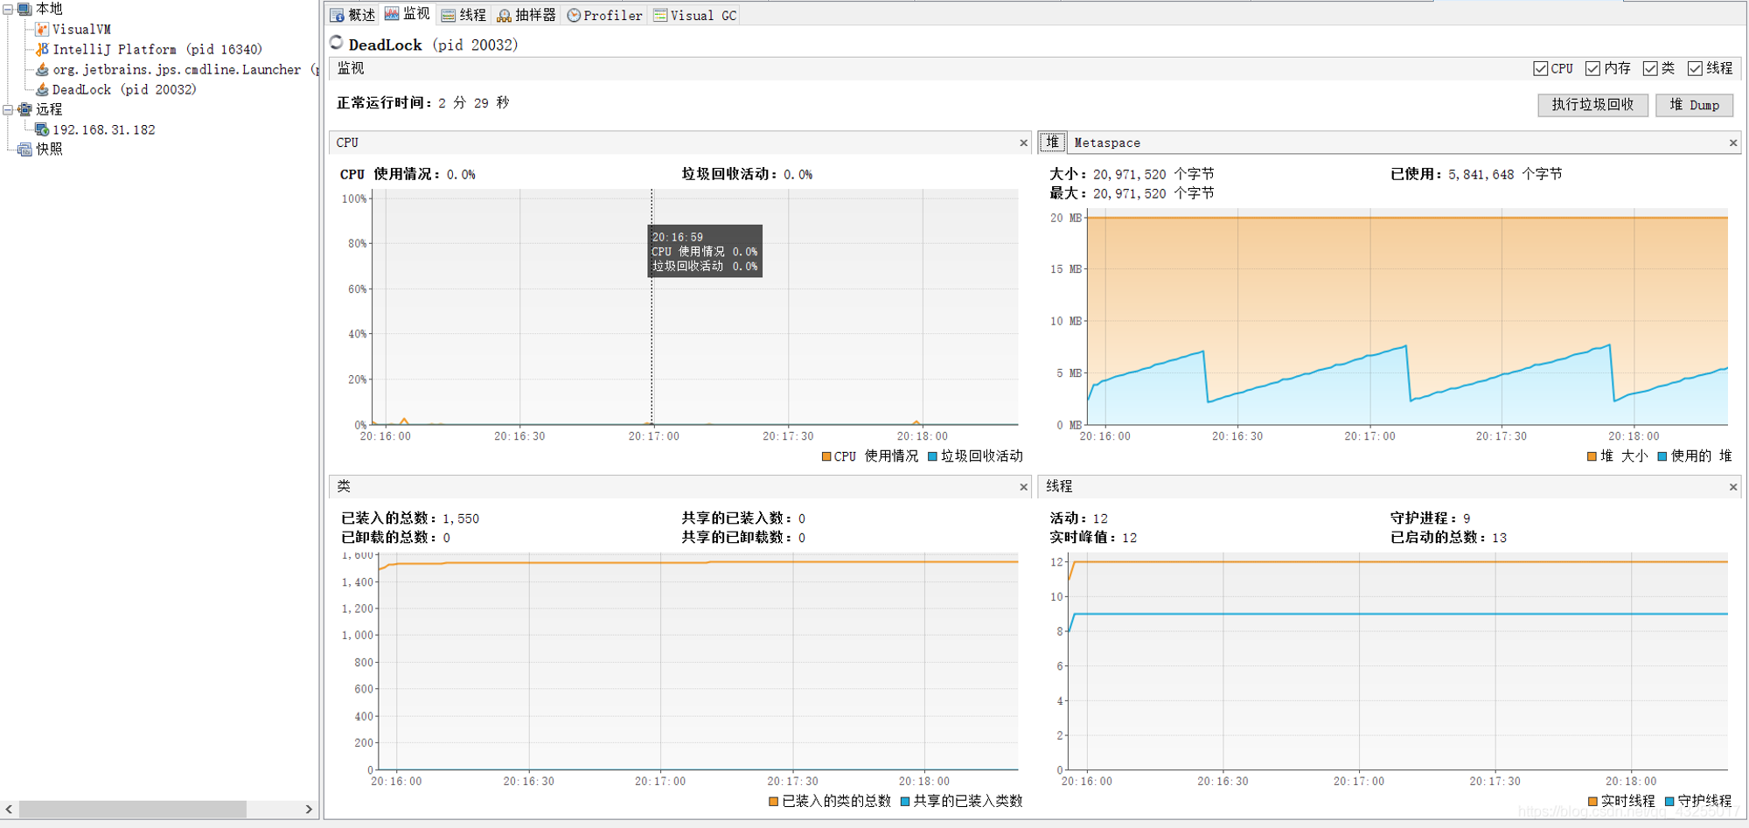Collapse the 远程 tree node
The image size is (1749, 828).
(8, 109)
